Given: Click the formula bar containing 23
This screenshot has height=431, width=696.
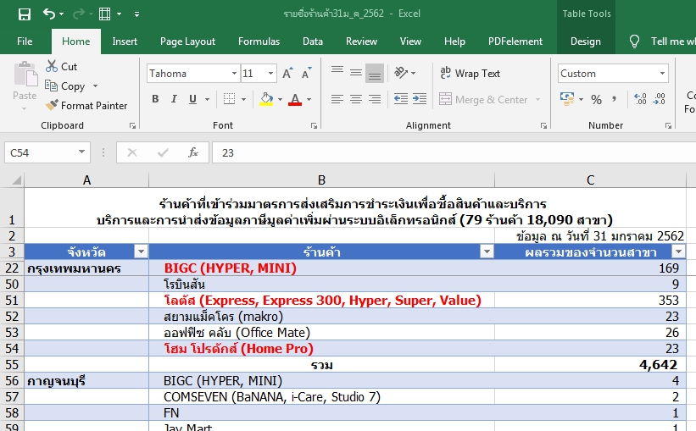Looking at the screenshot, I should (x=454, y=152).
